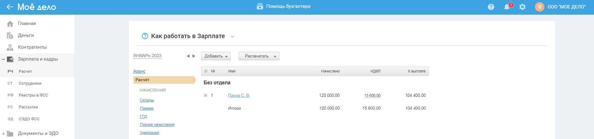Click the ЯНВАРЬ 2023 period selector
Viewport: 594px width, 139px height.
point(147,56)
